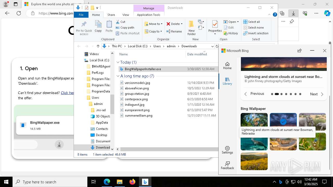Click Bing Wallpaper share icon
The image size is (333, 187).
coord(300,51)
